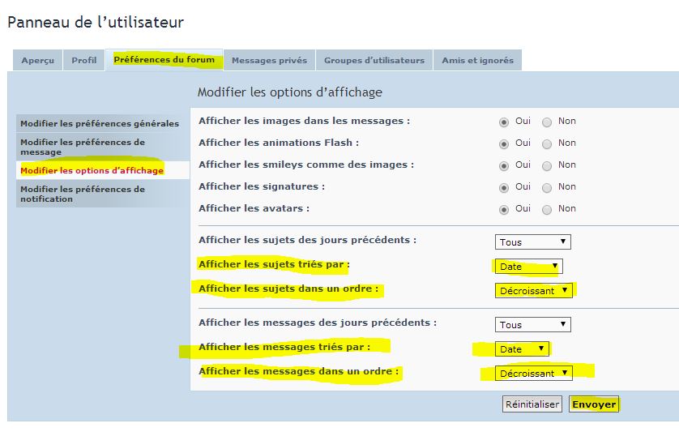This screenshot has width=679, height=436.
Task: Open messages des jours précédents dropdown
Action: coord(532,324)
